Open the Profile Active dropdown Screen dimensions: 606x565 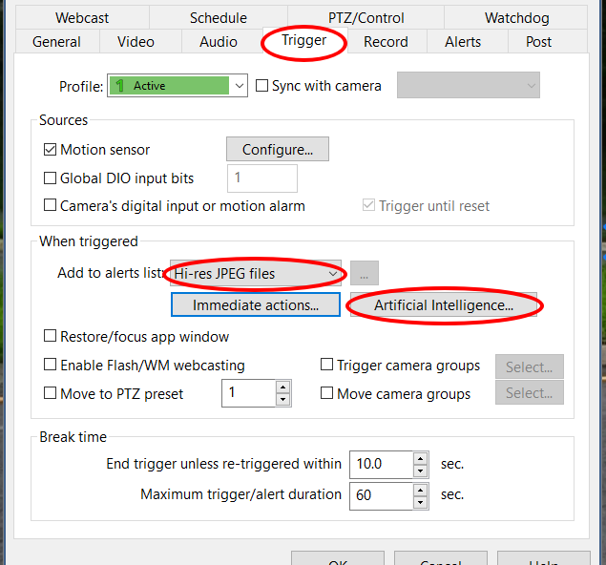[178, 85]
